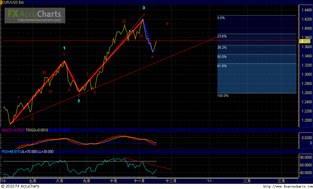
Task: Select the 八月 date axis marker
Action: pyautogui.click(x=60, y=181)
